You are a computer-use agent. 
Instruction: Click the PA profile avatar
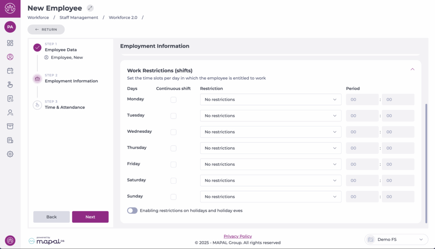click(10, 27)
